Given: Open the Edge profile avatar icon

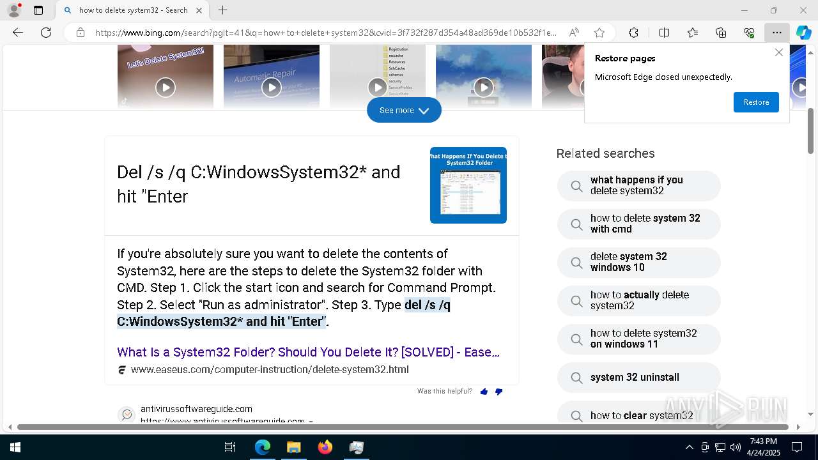Looking at the screenshot, I should [x=14, y=10].
